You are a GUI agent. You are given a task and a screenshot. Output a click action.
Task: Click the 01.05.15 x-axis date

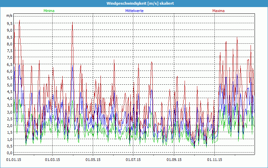click(93, 160)
